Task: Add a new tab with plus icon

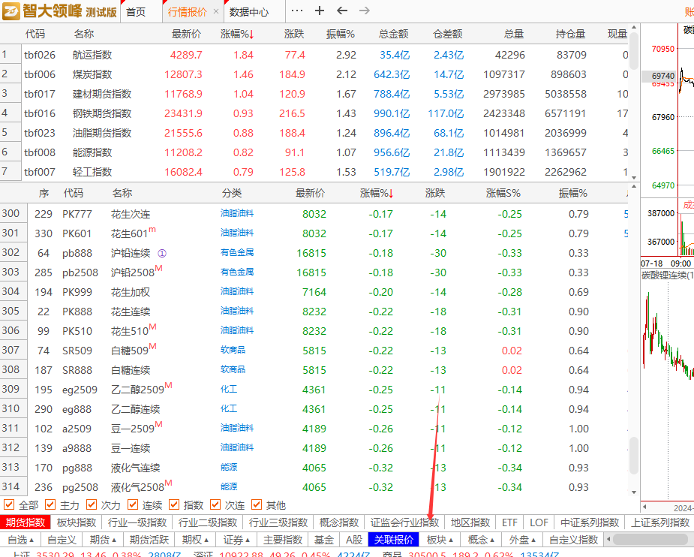Action: click(320, 11)
